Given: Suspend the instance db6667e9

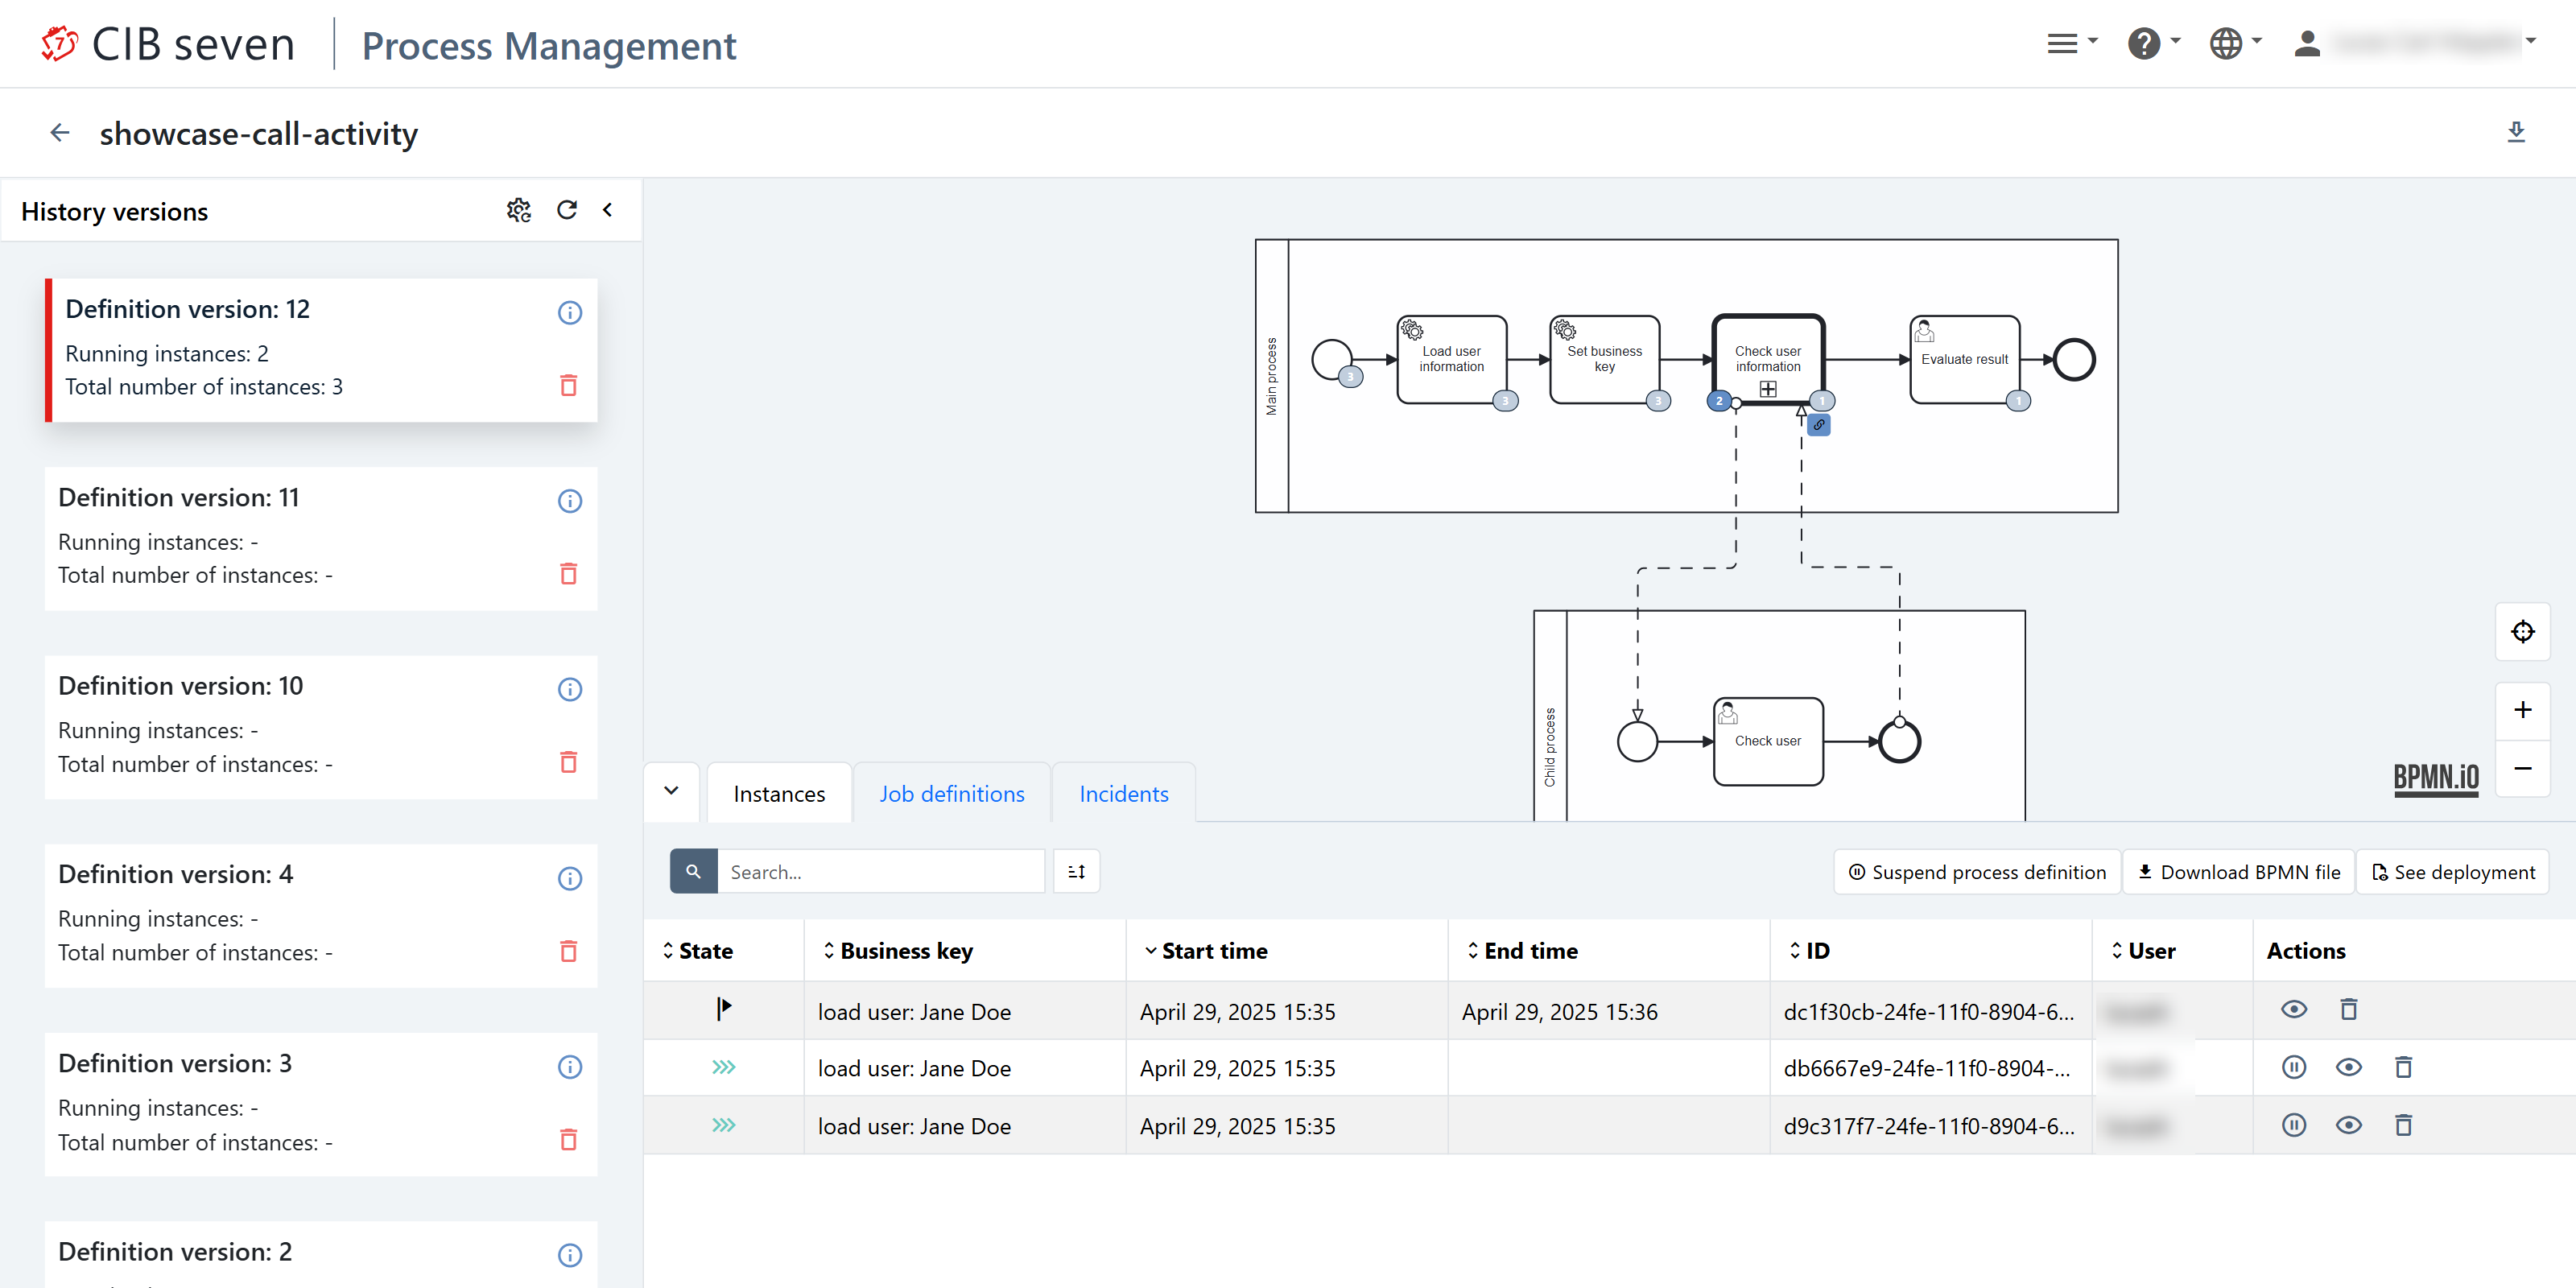Looking at the screenshot, I should [2294, 1067].
